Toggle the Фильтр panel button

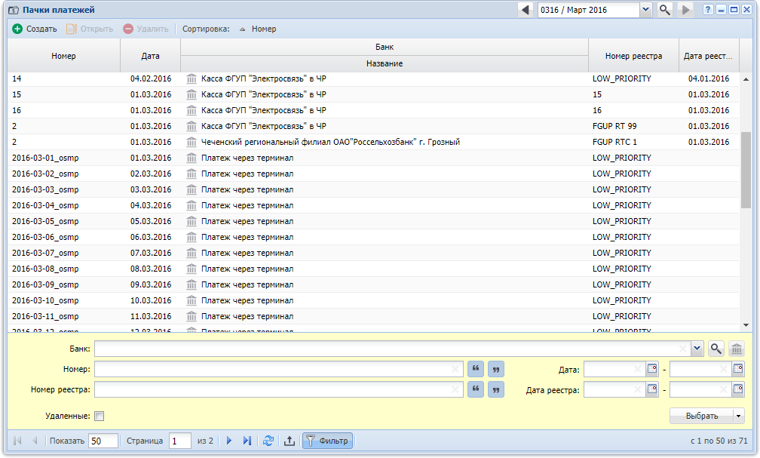327,441
